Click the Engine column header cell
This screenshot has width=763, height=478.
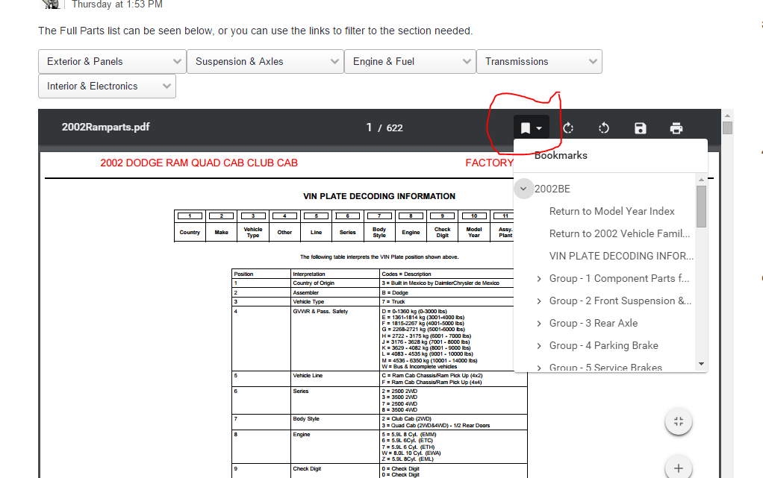(411, 232)
